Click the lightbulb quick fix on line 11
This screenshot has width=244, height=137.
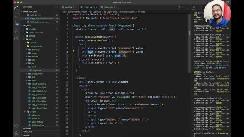click(74, 51)
